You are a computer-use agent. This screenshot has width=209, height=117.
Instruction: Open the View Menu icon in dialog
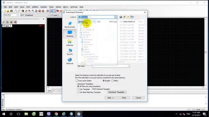click(132, 17)
